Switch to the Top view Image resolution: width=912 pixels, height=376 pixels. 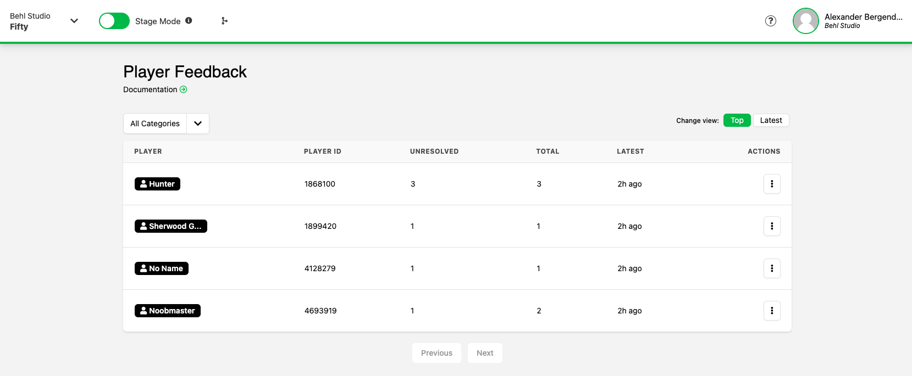737,120
